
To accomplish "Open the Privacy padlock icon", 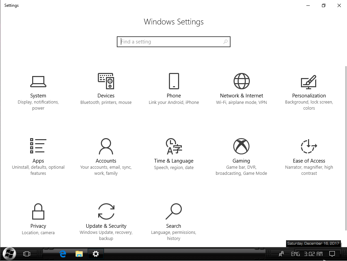I will pyautogui.click(x=38, y=211).
